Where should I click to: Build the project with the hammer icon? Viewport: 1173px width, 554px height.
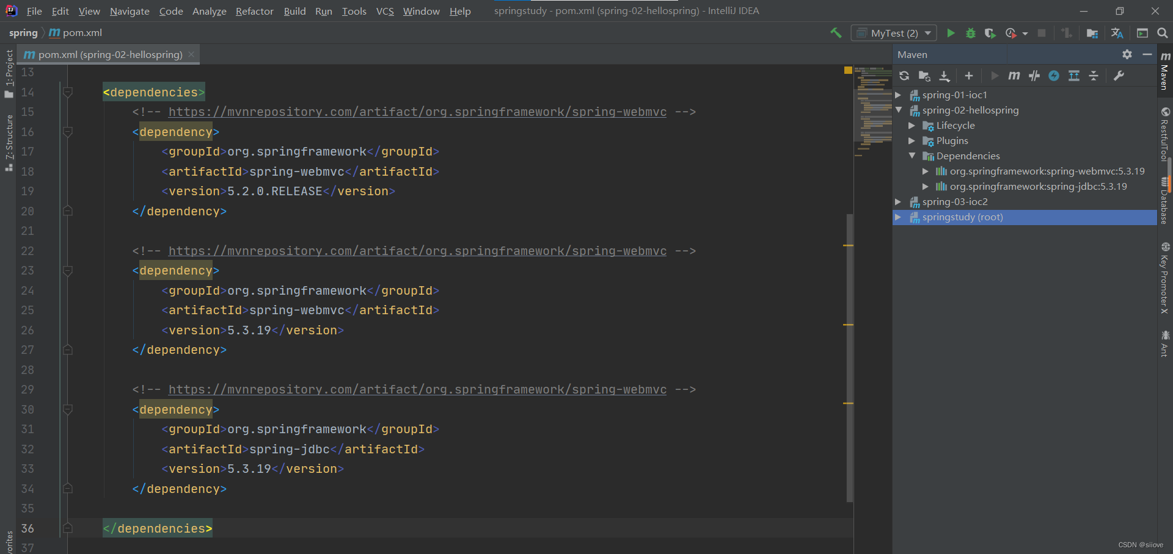click(x=836, y=33)
